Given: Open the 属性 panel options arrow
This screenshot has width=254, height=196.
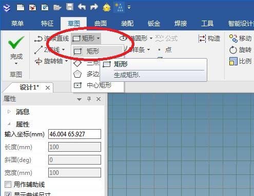Looking at the screenshot, I should click(x=79, y=99).
